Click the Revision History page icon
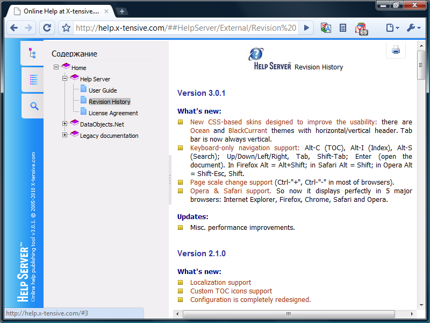 pyautogui.click(x=84, y=100)
